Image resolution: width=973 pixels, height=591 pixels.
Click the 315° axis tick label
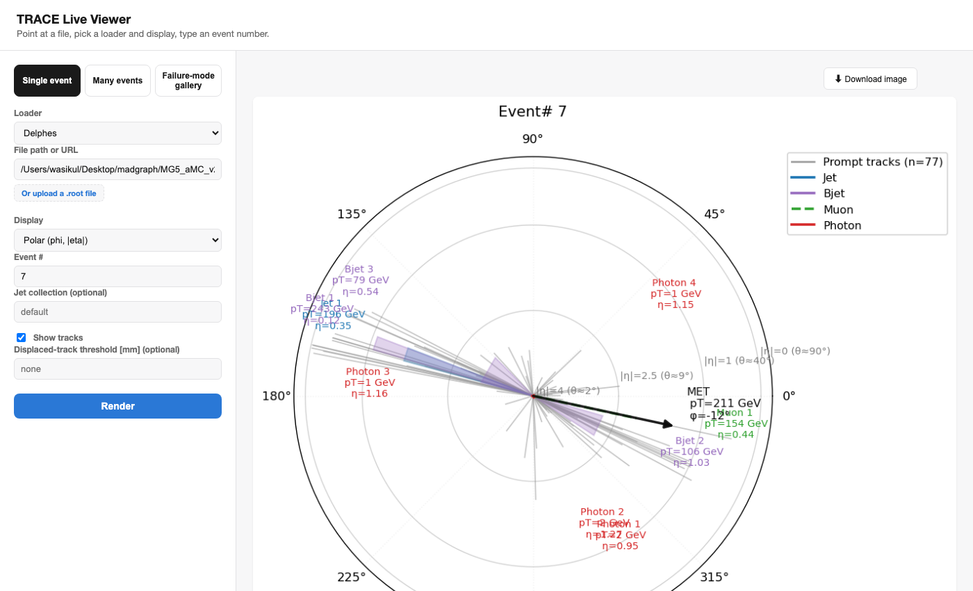point(714,577)
